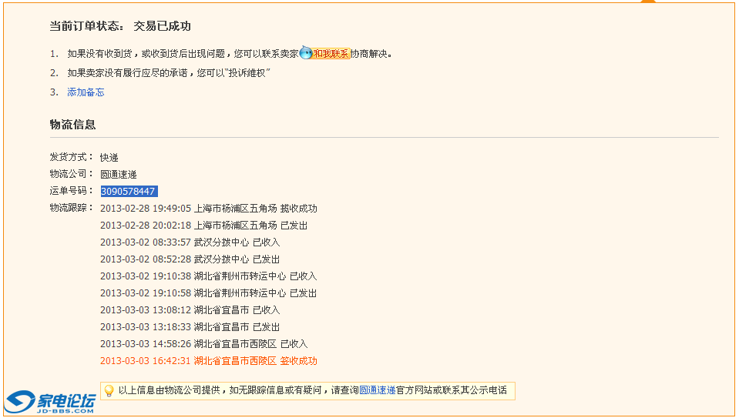Viewport: 739px width, 418px height.
Task: Click the order status text 交易已成功
Action: 162,26
